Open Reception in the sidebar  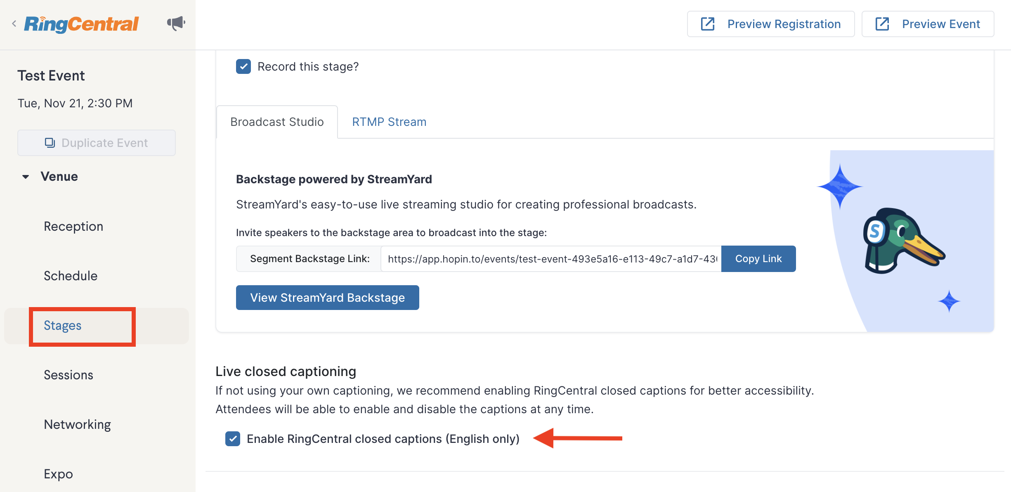point(73,226)
